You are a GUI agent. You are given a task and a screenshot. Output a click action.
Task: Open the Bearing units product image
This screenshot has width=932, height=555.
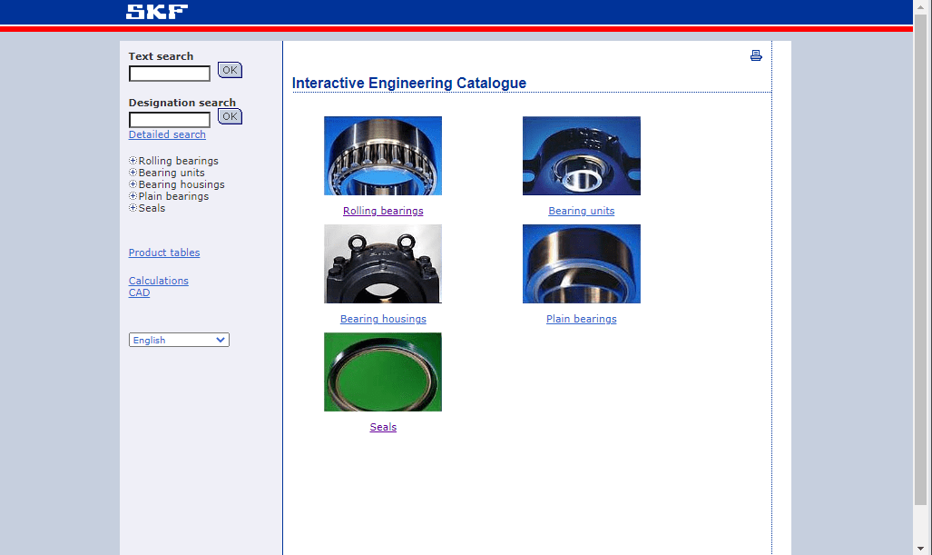coord(581,155)
